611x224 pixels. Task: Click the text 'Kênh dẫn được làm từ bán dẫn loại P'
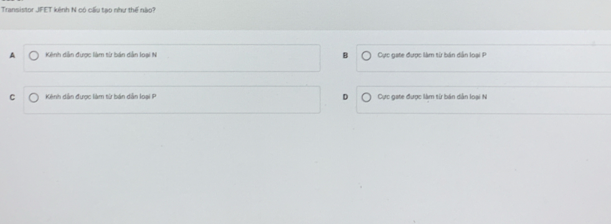(101, 97)
